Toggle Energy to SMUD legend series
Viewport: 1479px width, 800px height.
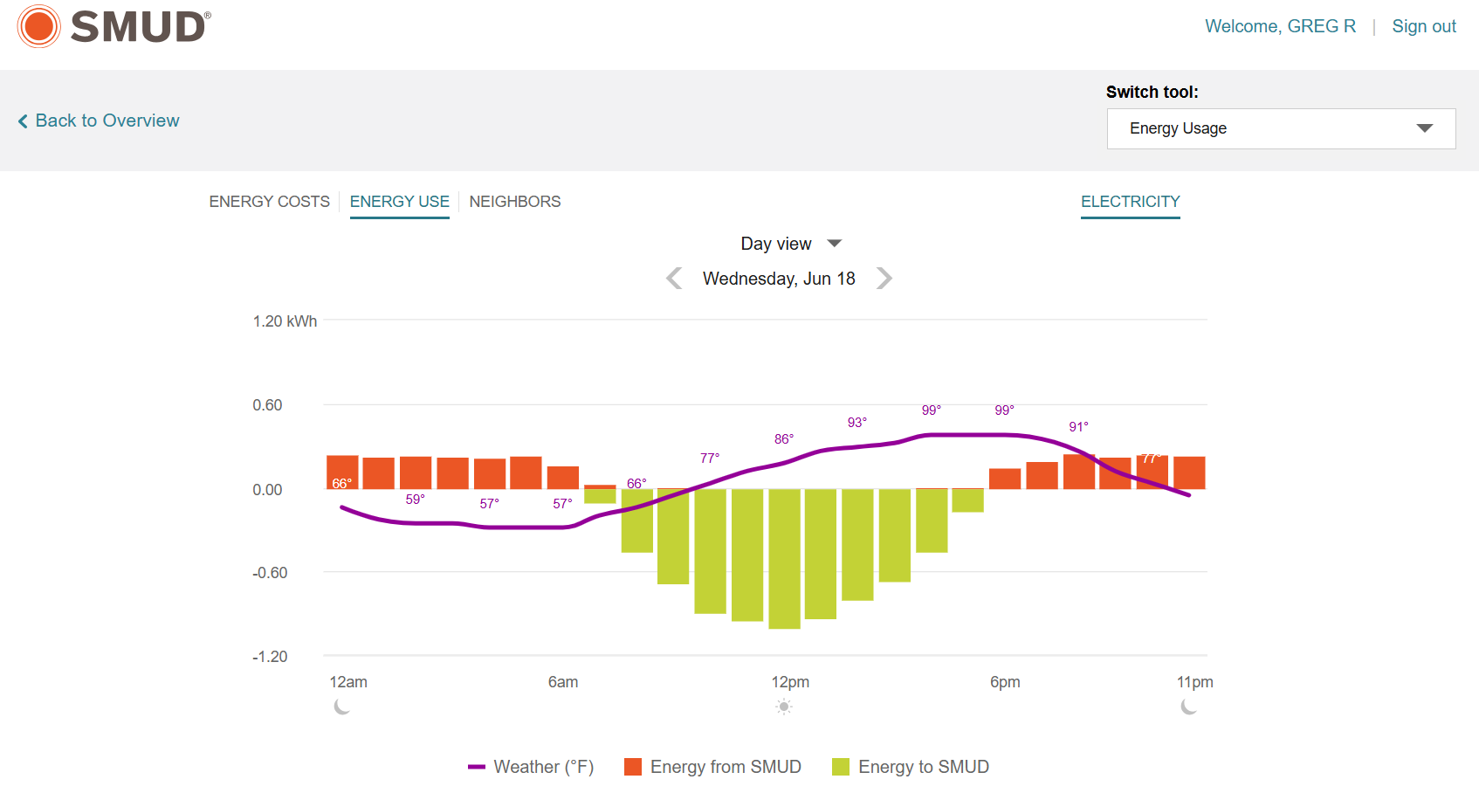(911, 767)
